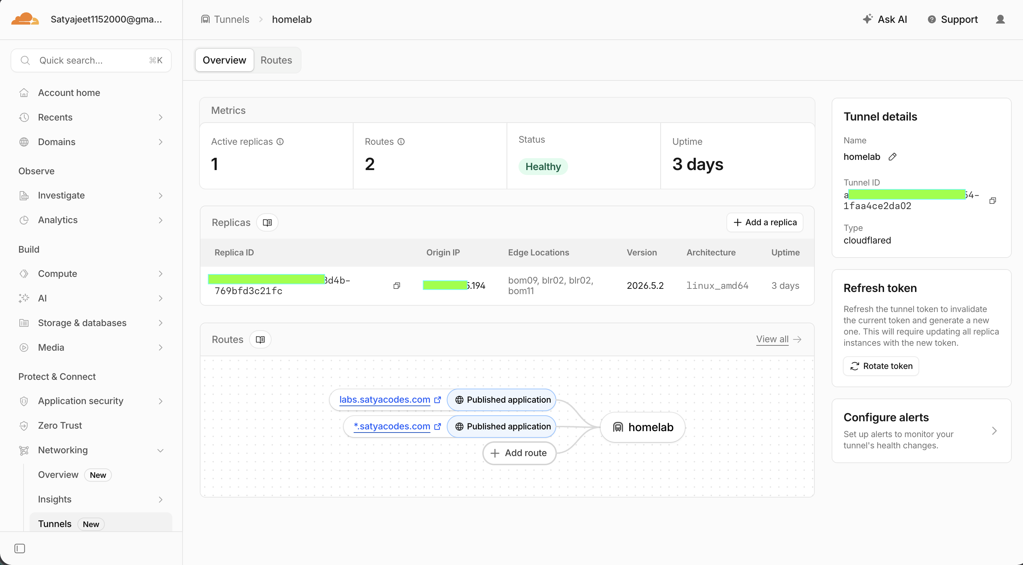Expand the Media section chevron

pyautogui.click(x=160, y=348)
